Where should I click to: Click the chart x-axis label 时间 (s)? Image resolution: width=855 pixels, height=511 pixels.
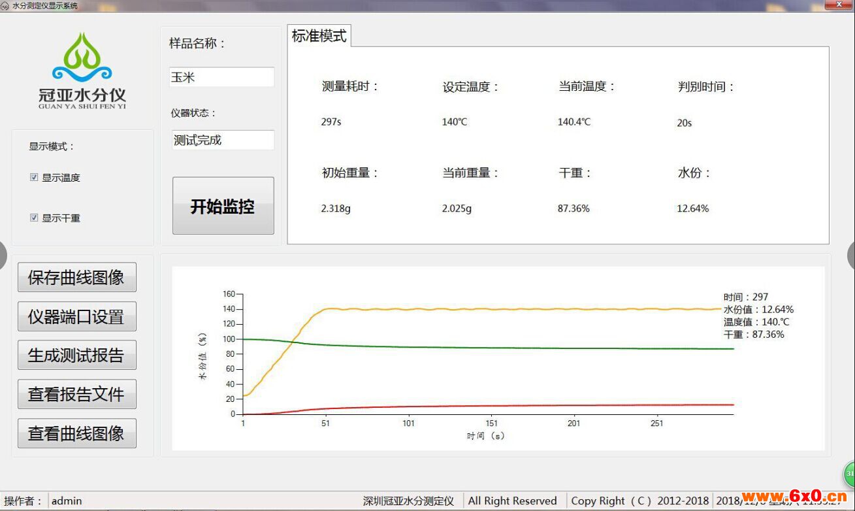click(486, 436)
